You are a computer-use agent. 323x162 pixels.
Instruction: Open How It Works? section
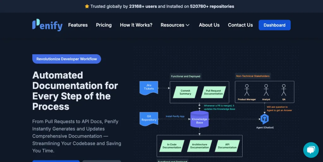click(x=136, y=25)
